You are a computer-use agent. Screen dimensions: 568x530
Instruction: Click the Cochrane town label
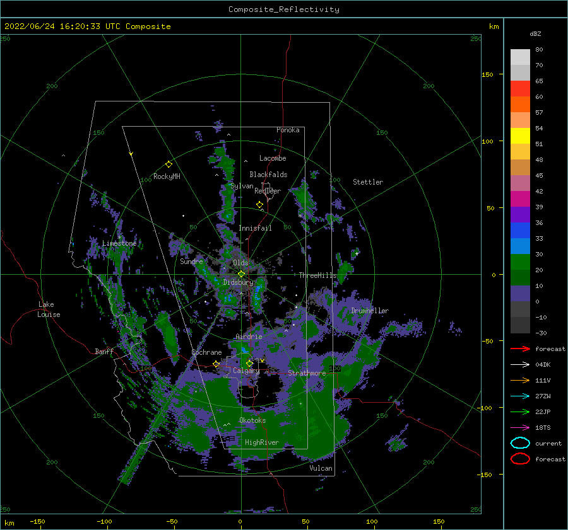click(206, 352)
